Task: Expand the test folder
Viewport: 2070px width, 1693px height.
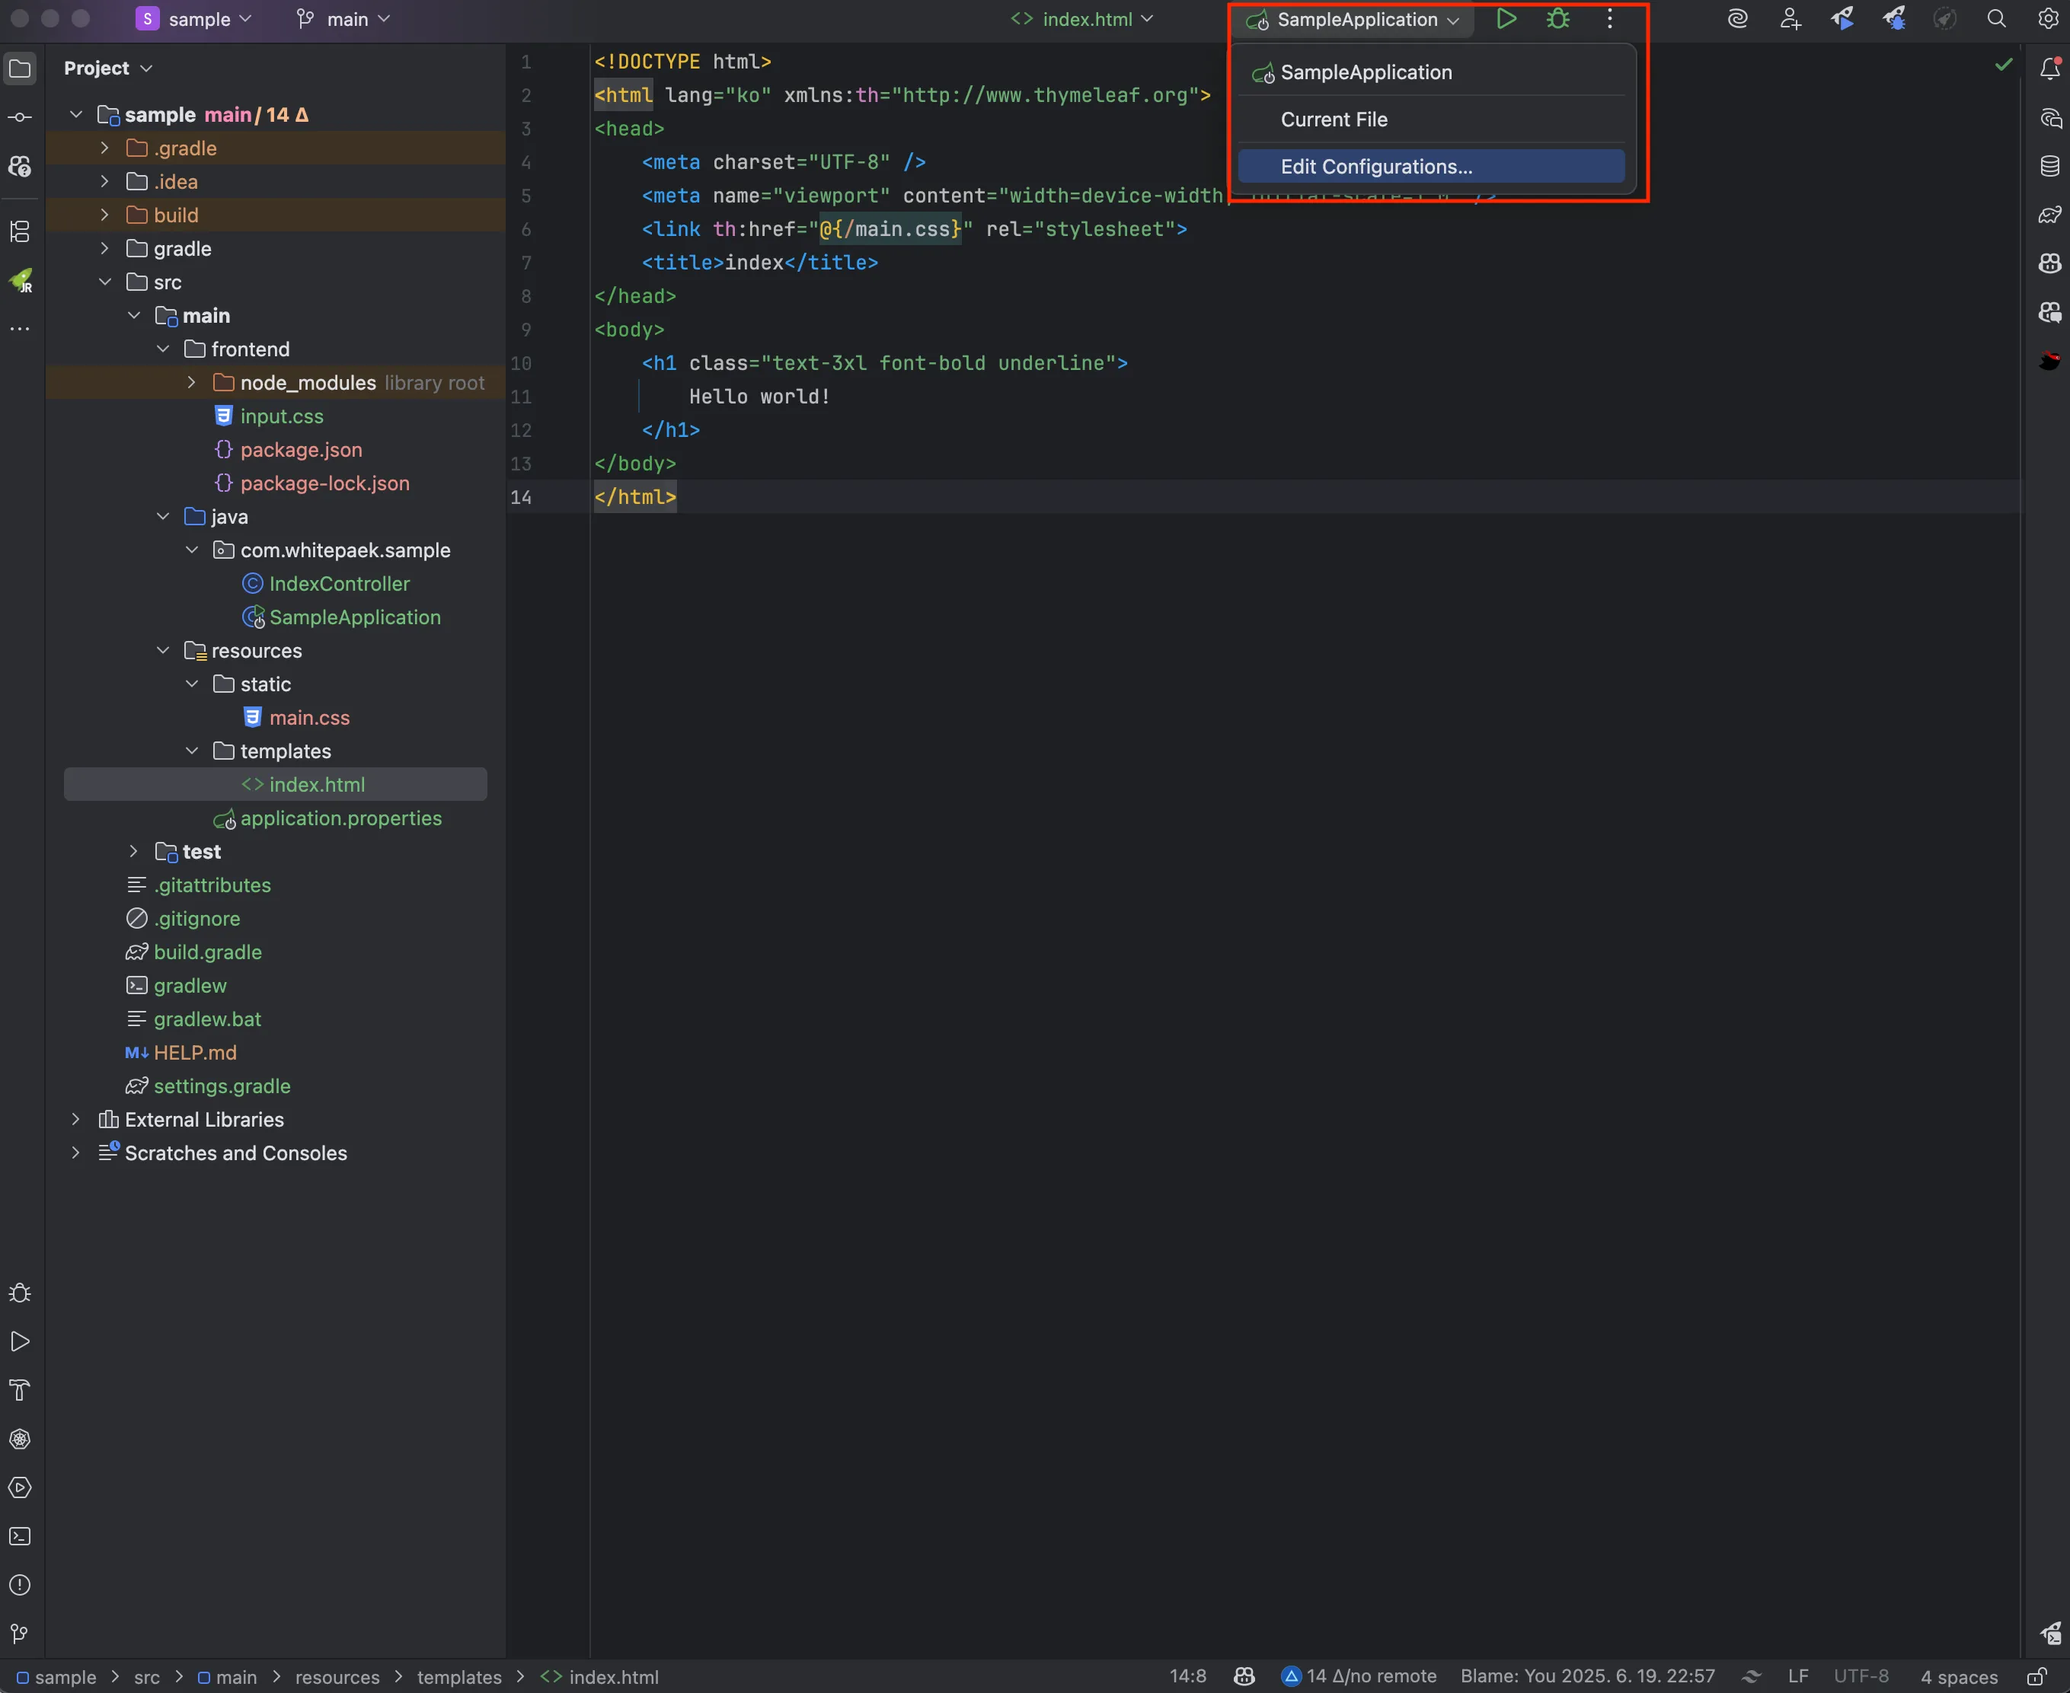Action: 133,851
